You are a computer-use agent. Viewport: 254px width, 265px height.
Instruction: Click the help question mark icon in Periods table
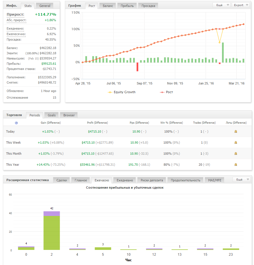coord(16,123)
